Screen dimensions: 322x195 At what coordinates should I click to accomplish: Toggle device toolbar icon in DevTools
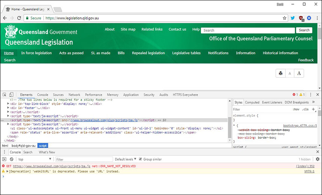pyautogui.click(x=11, y=94)
